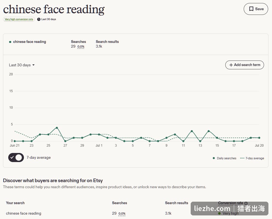This screenshot has height=219, width=272.
Task: Select the Jul 12 data point on chart
Action: (x=192, y=131)
